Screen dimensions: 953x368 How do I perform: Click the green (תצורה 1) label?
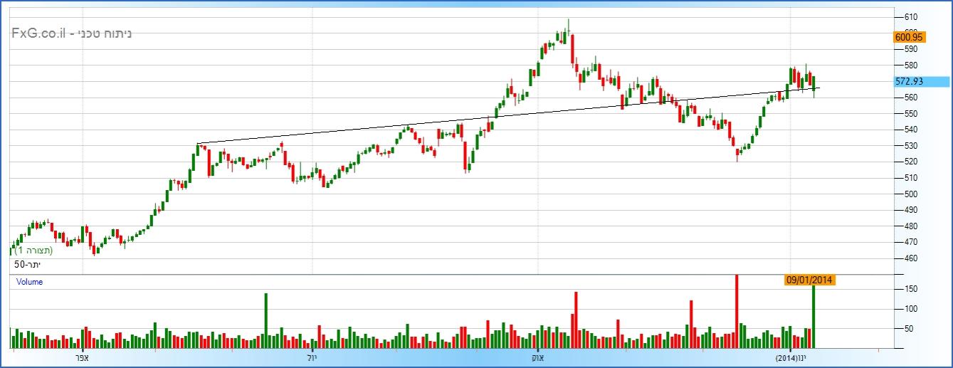34,251
